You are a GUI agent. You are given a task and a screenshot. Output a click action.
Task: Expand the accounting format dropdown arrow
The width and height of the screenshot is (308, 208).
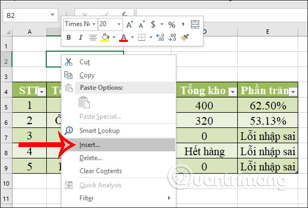162,25
